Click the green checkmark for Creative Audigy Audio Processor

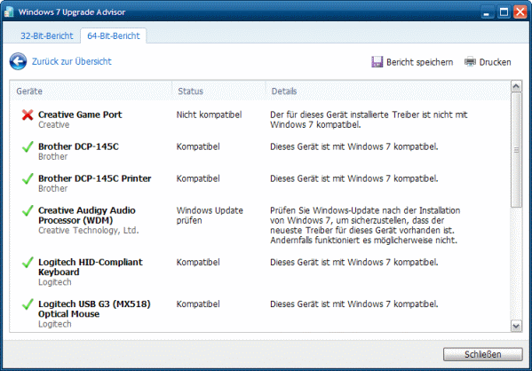[x=28, y=210]
